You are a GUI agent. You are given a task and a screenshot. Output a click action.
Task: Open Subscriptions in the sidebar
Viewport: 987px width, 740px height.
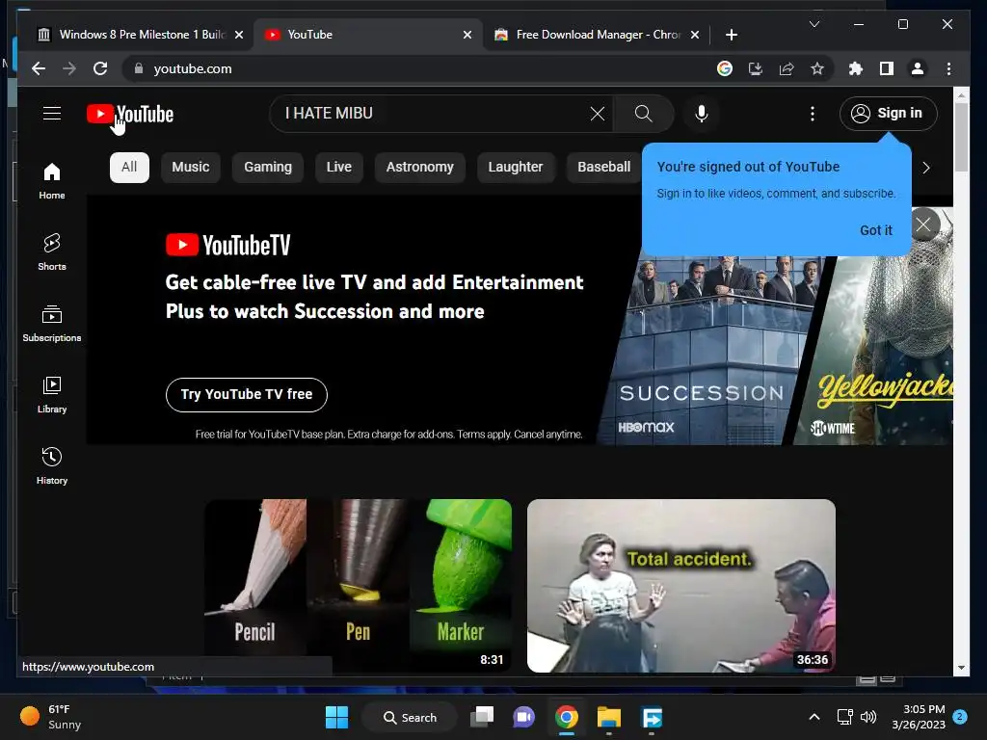52,324
